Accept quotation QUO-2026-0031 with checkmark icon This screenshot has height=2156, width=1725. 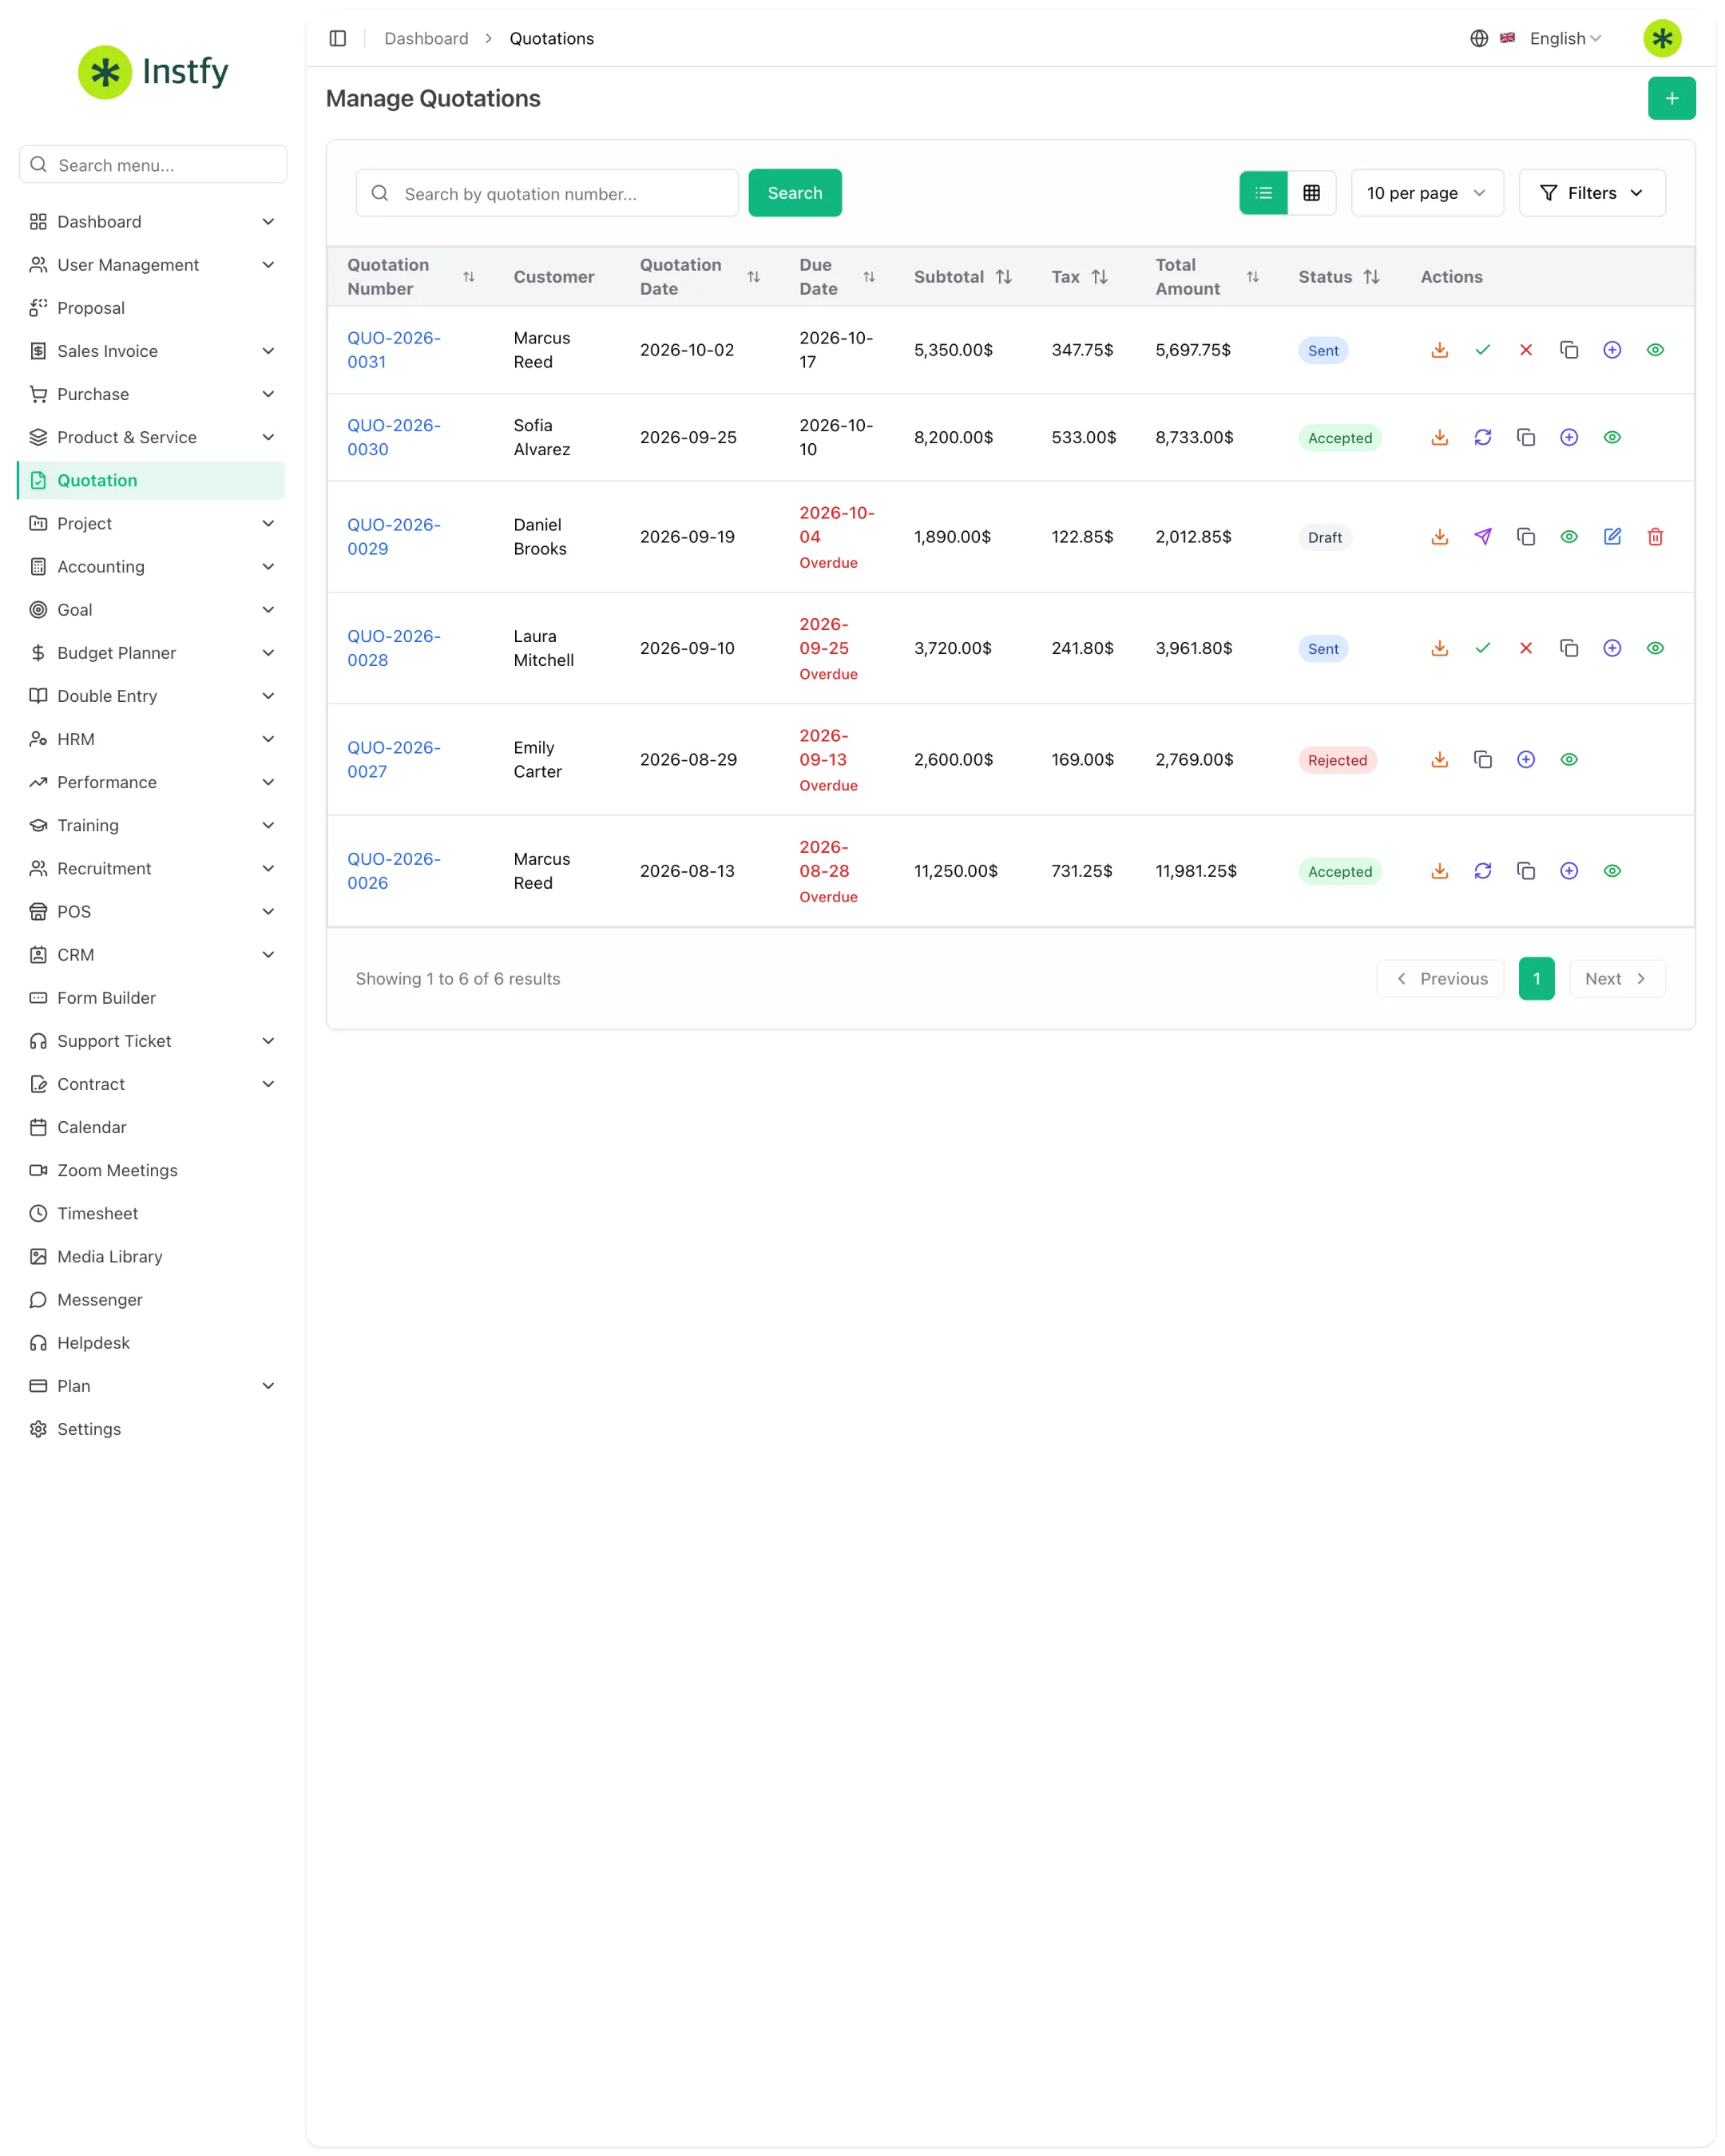click(x=1482, y=350)
